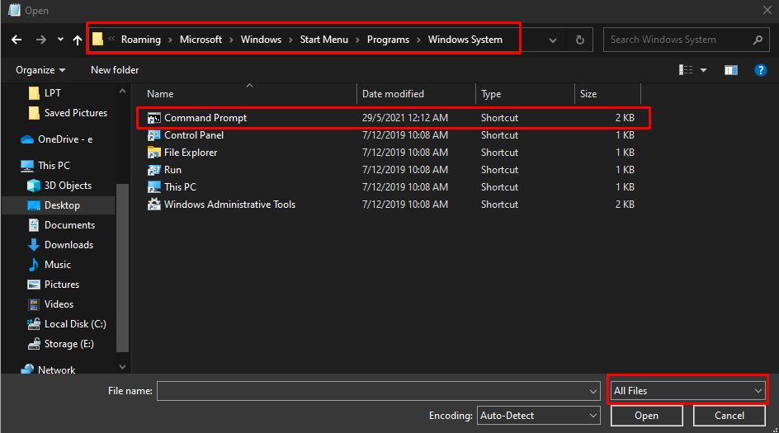Image resolution: width=779 pixels, height=433 pixels.
Task: Click sidebar scroll down arrow
Action: 122,367
